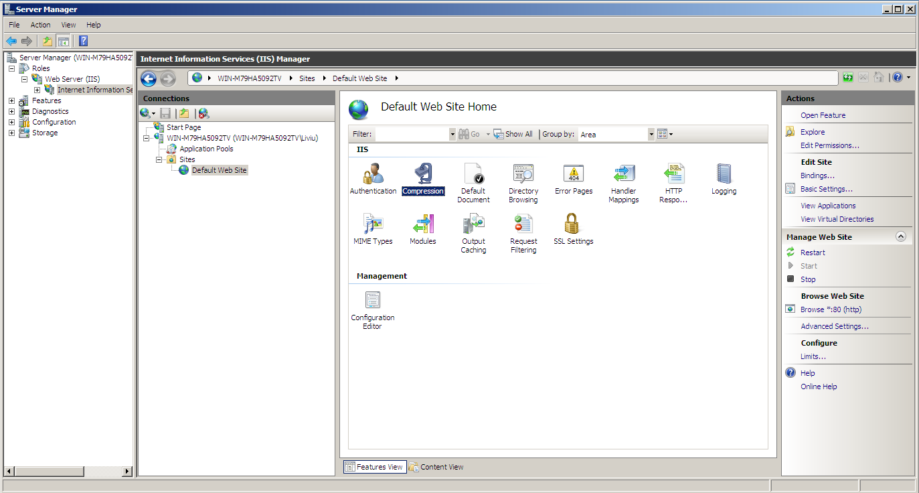Open the Authentication feature icon
The height and width of the screenshot is (493, 919).
373,175
